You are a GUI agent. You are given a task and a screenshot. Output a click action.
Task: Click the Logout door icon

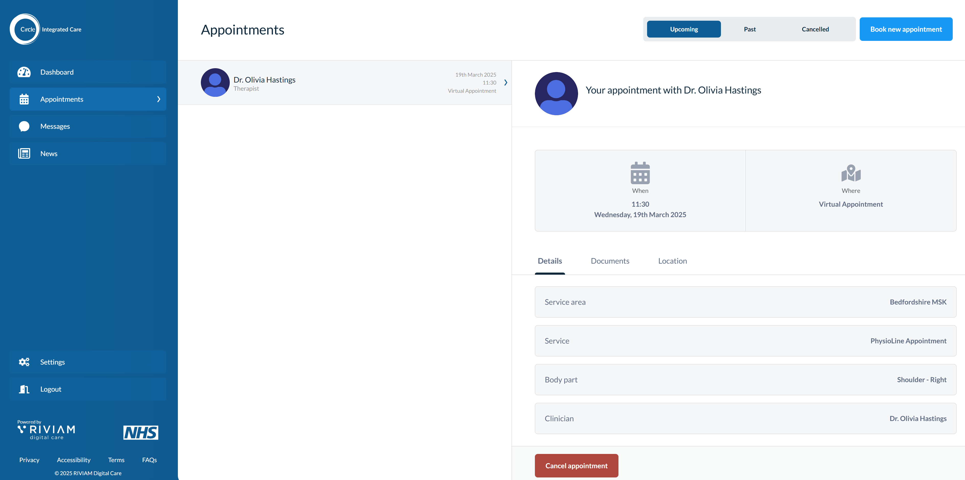[24, 389]
